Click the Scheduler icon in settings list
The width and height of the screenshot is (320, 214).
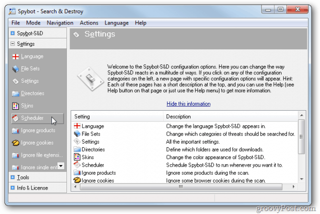[x=77, y=165]
